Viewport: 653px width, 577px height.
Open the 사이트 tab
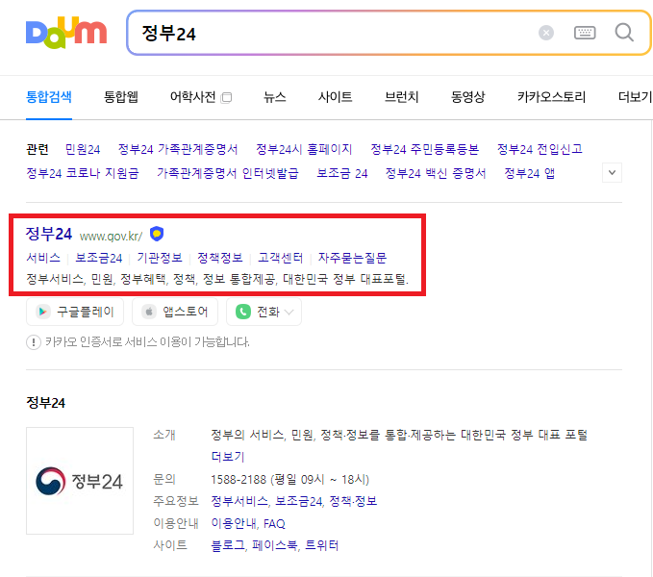click(x=335, y=97)
